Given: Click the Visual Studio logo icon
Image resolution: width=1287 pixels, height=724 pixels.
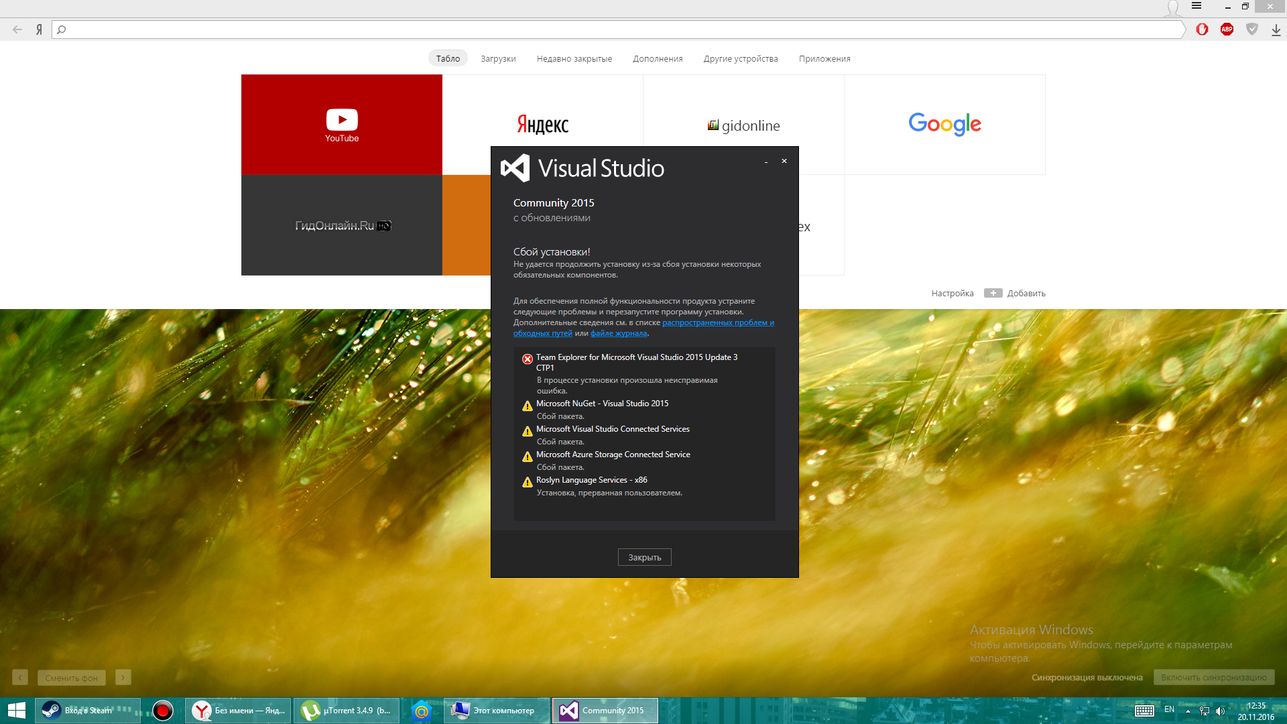Looking at the screenshot, I should (x=515, y=168).
